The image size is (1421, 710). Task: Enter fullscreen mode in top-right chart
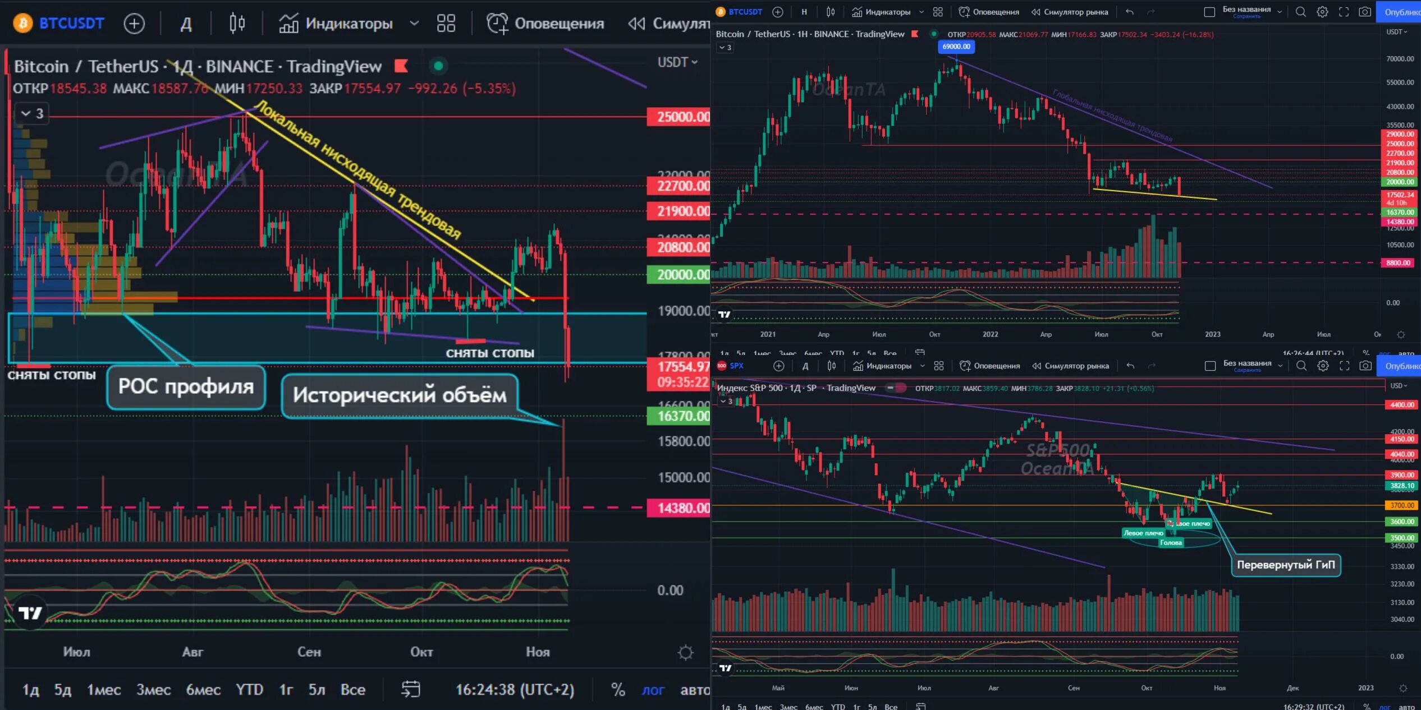[1344, 12]
